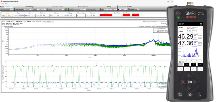Click the save icon beside Append
This screenshot has height=102, width=218.
[129, 9]
